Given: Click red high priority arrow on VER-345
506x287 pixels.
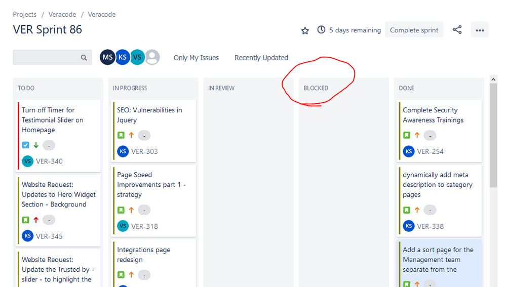Looking at the screenshot, I should [36, 220].
